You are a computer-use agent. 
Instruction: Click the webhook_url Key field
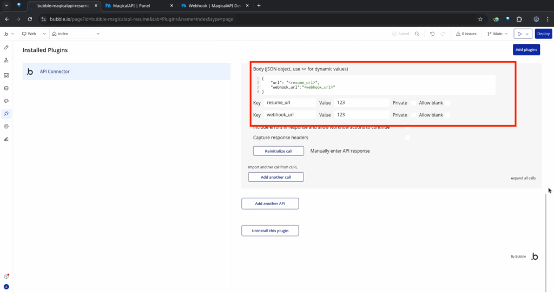click(x=290, y=115)
